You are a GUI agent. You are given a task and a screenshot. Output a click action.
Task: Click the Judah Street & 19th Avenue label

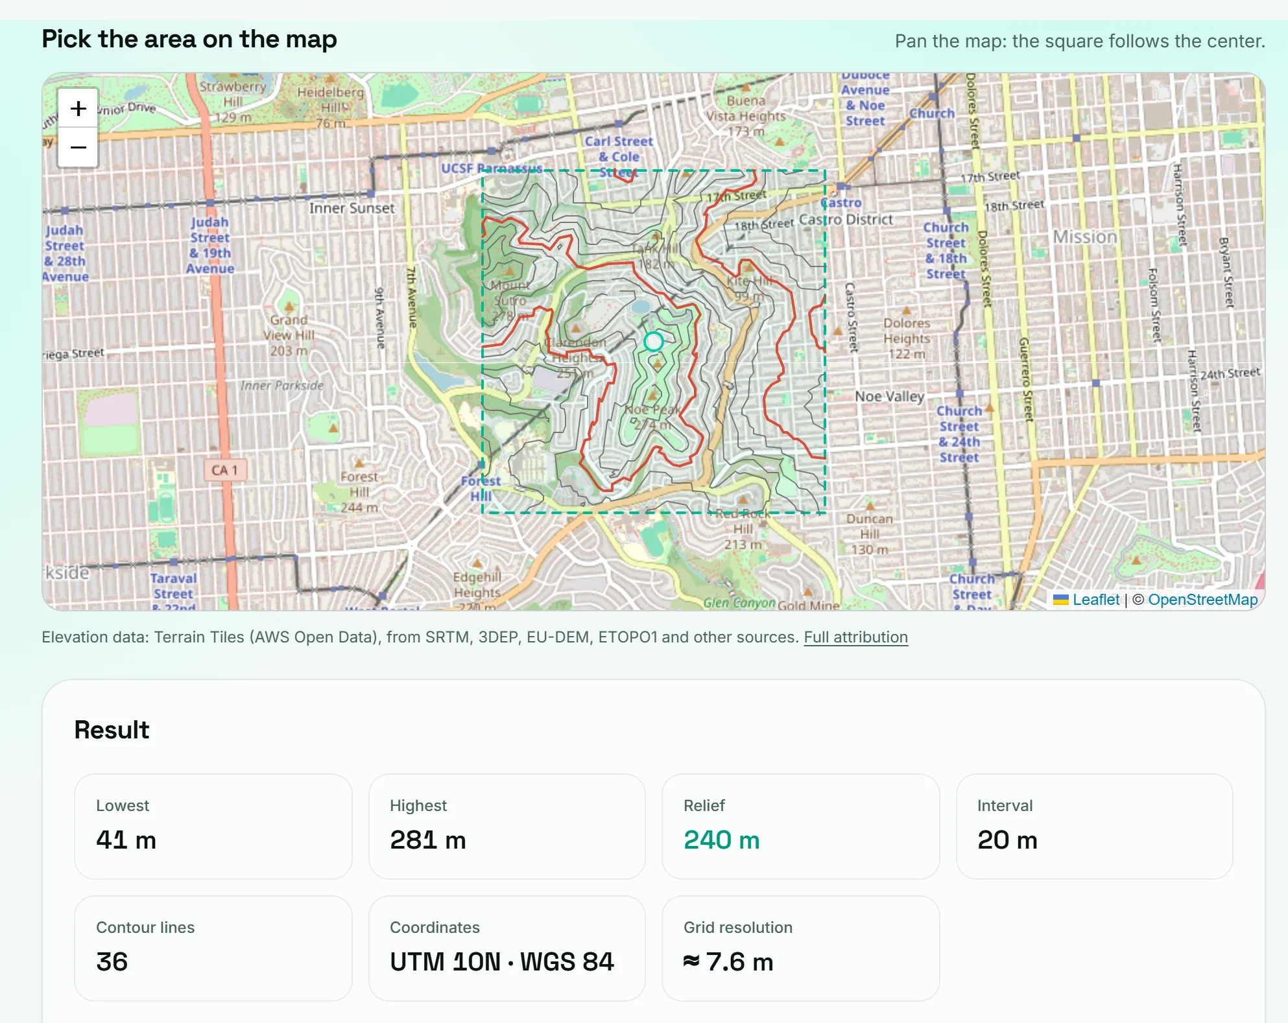(209, 245)
